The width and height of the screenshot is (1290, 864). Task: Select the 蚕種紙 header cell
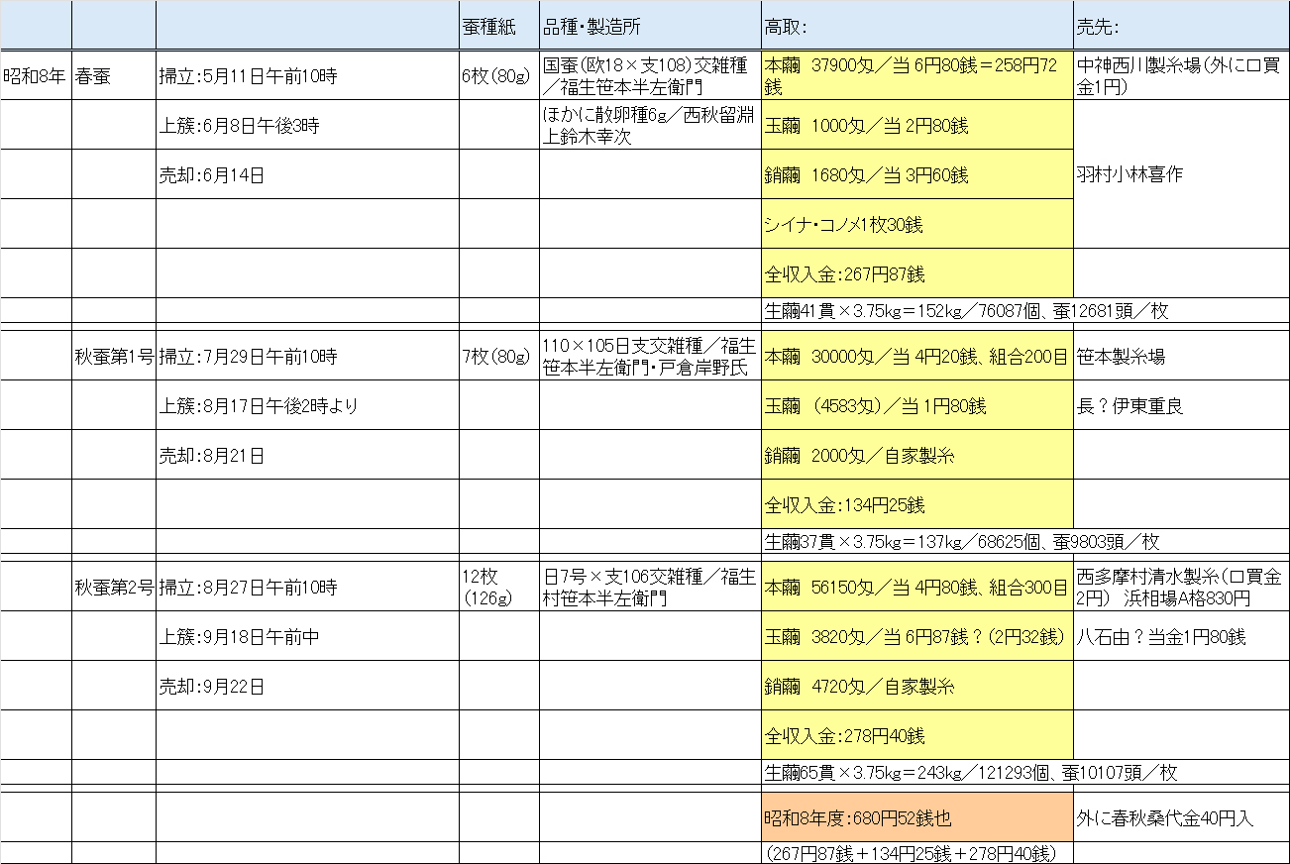coord(499,27)
